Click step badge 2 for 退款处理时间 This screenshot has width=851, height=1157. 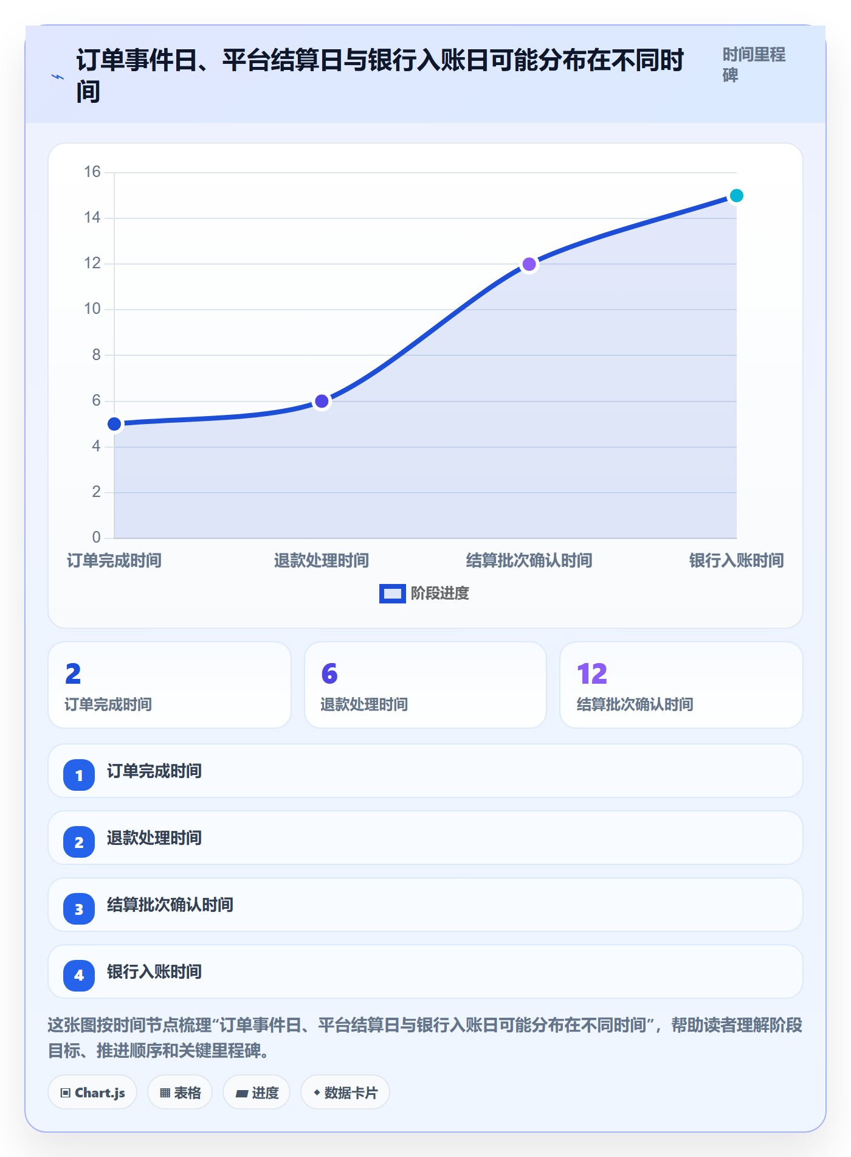[x=79, y=842]
